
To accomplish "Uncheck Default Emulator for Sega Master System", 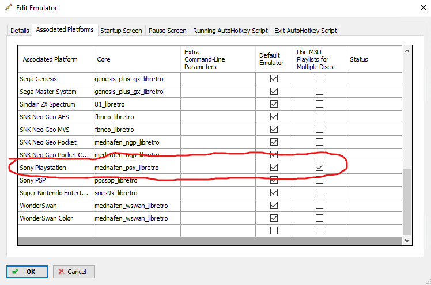I will coord(274,92).
